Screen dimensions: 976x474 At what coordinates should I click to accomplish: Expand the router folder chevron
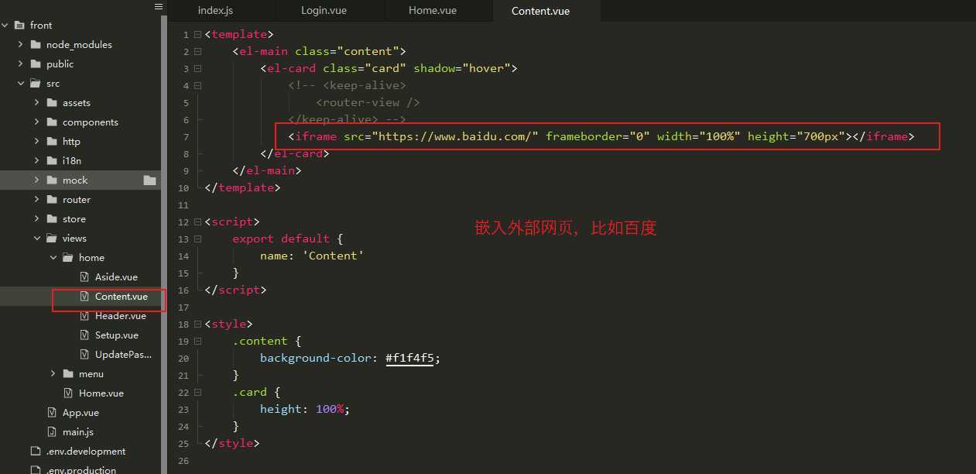37,200
